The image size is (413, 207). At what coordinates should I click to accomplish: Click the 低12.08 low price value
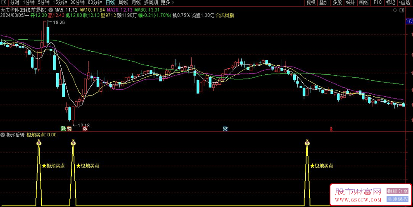pyautogui.click(x=74, y=16)
